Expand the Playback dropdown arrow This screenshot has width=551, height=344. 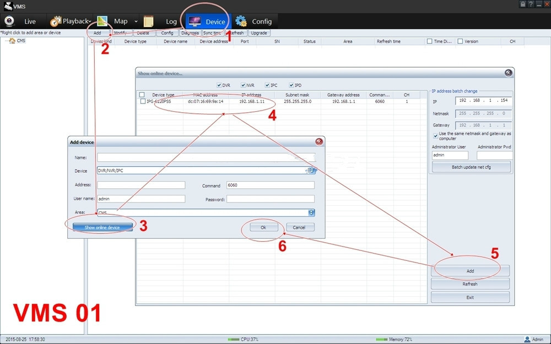[136, 21]
